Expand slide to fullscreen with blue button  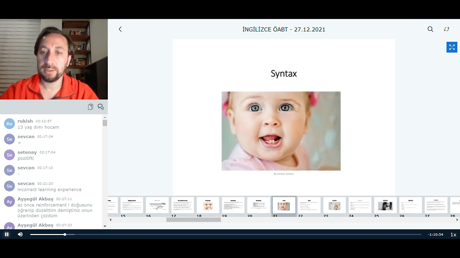pyautogui.click(x=452, y=47)
